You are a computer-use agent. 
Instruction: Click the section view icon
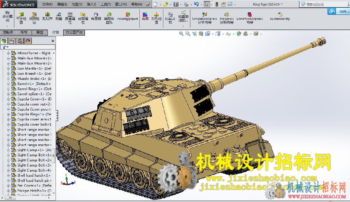point(201,34)
